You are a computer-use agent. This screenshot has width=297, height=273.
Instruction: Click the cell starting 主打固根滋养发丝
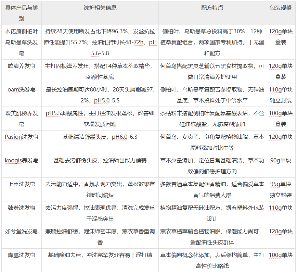pyautogui.click(x=100, y=71)
